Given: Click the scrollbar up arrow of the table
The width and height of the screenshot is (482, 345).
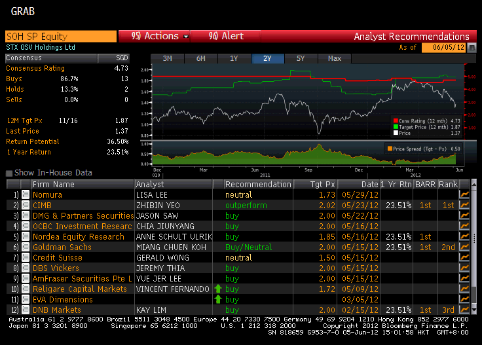Looking at the screenshot, I should 474,184.
